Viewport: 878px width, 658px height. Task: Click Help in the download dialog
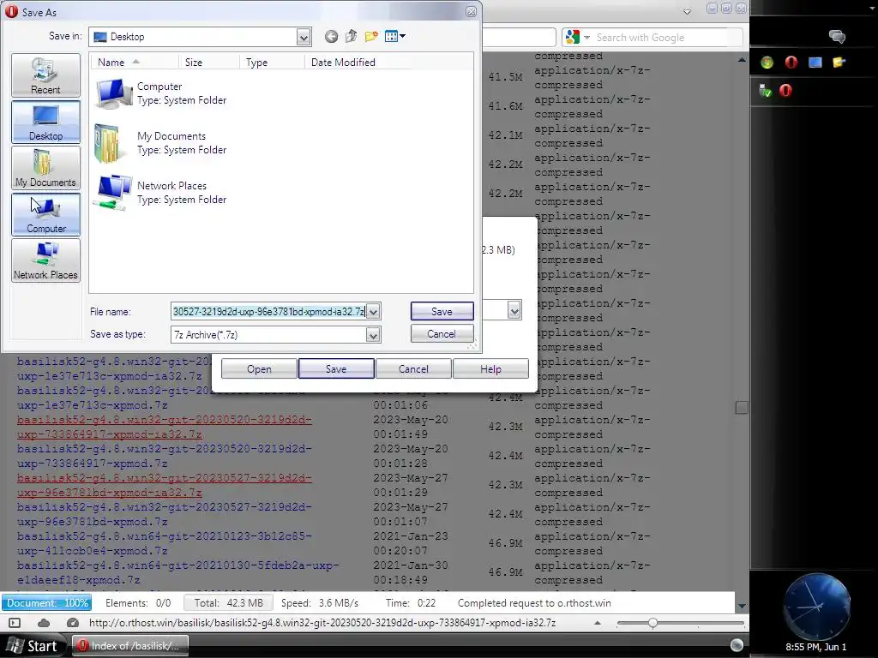[x=490, y=369]
